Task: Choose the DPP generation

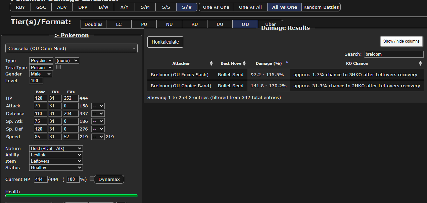Action: click(83, 7)
